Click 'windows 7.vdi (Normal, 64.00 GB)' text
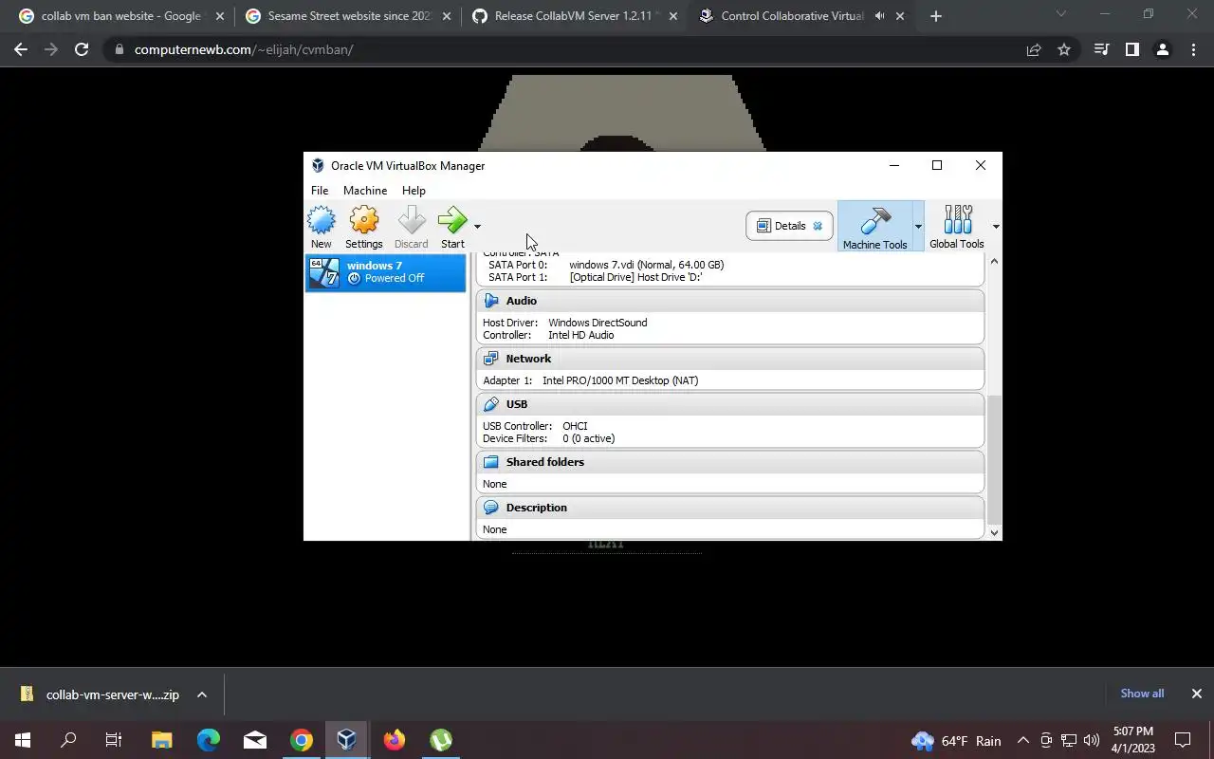This screenshot has width=1214, height=759. 646,265
